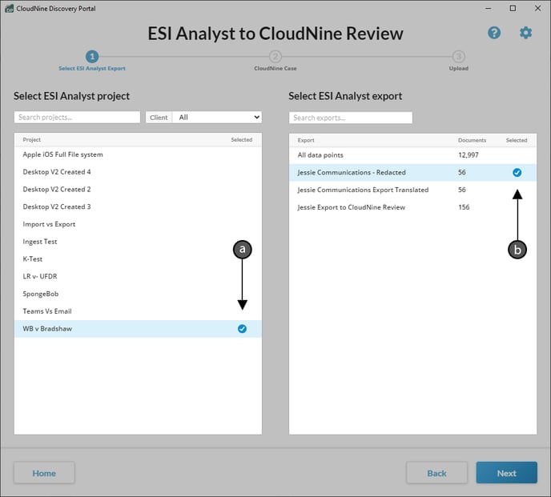Select the Desktop V2 Created 2 project
Screen dimensions: 551x497
(138, 190)
